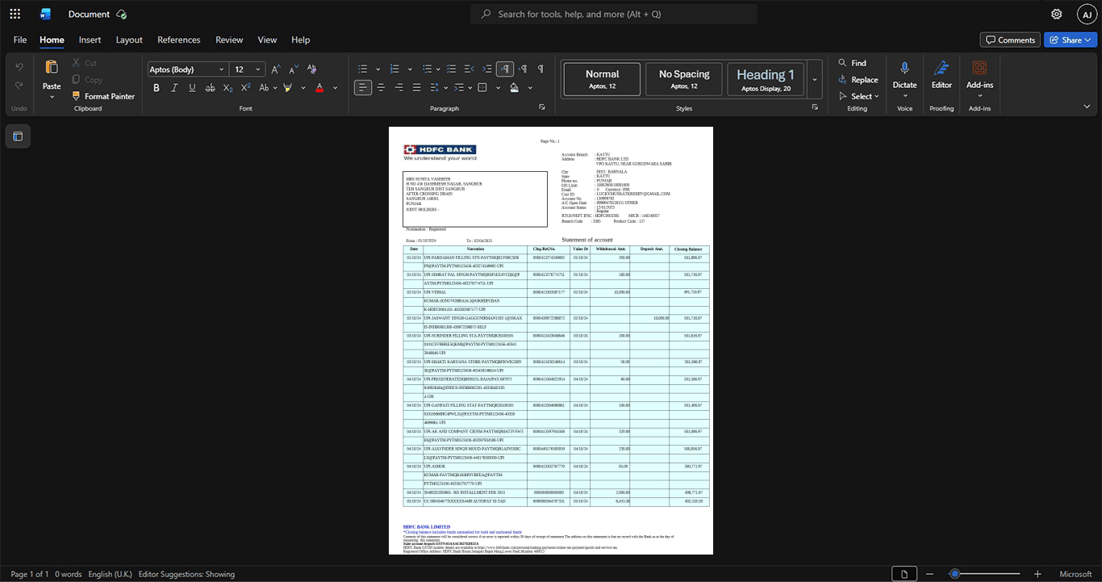Expand the font color dropdown arrow
Viewport: 1102px width, 582px height.
click(x=336, y=87)
